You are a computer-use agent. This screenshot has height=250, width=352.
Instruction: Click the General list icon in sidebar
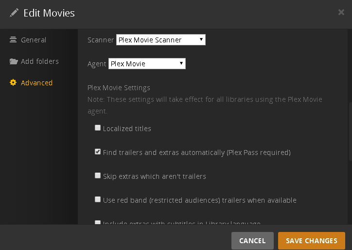[x=13, y=40]
